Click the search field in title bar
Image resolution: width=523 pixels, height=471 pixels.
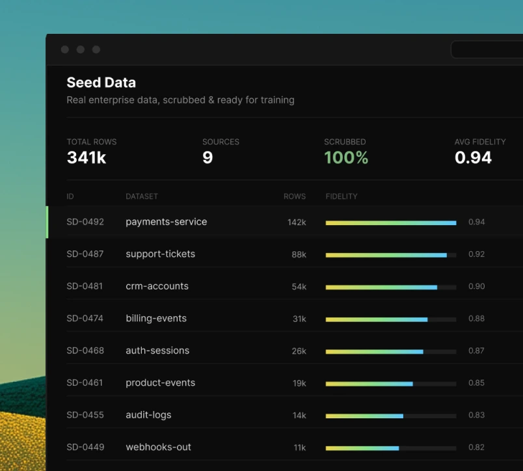click(487, 49)
